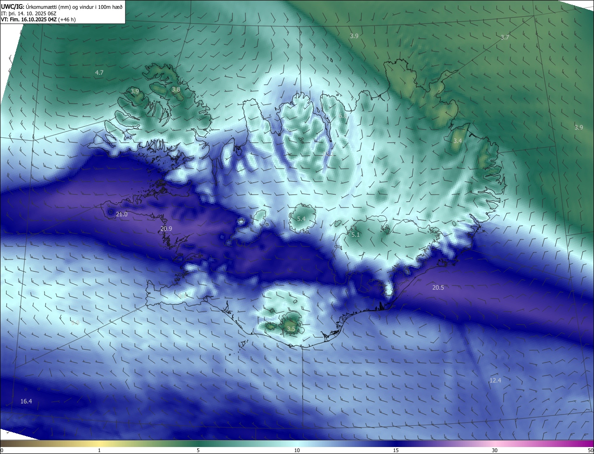Click the color scale tick label 50
594x454 pixels.
point(590,450)
